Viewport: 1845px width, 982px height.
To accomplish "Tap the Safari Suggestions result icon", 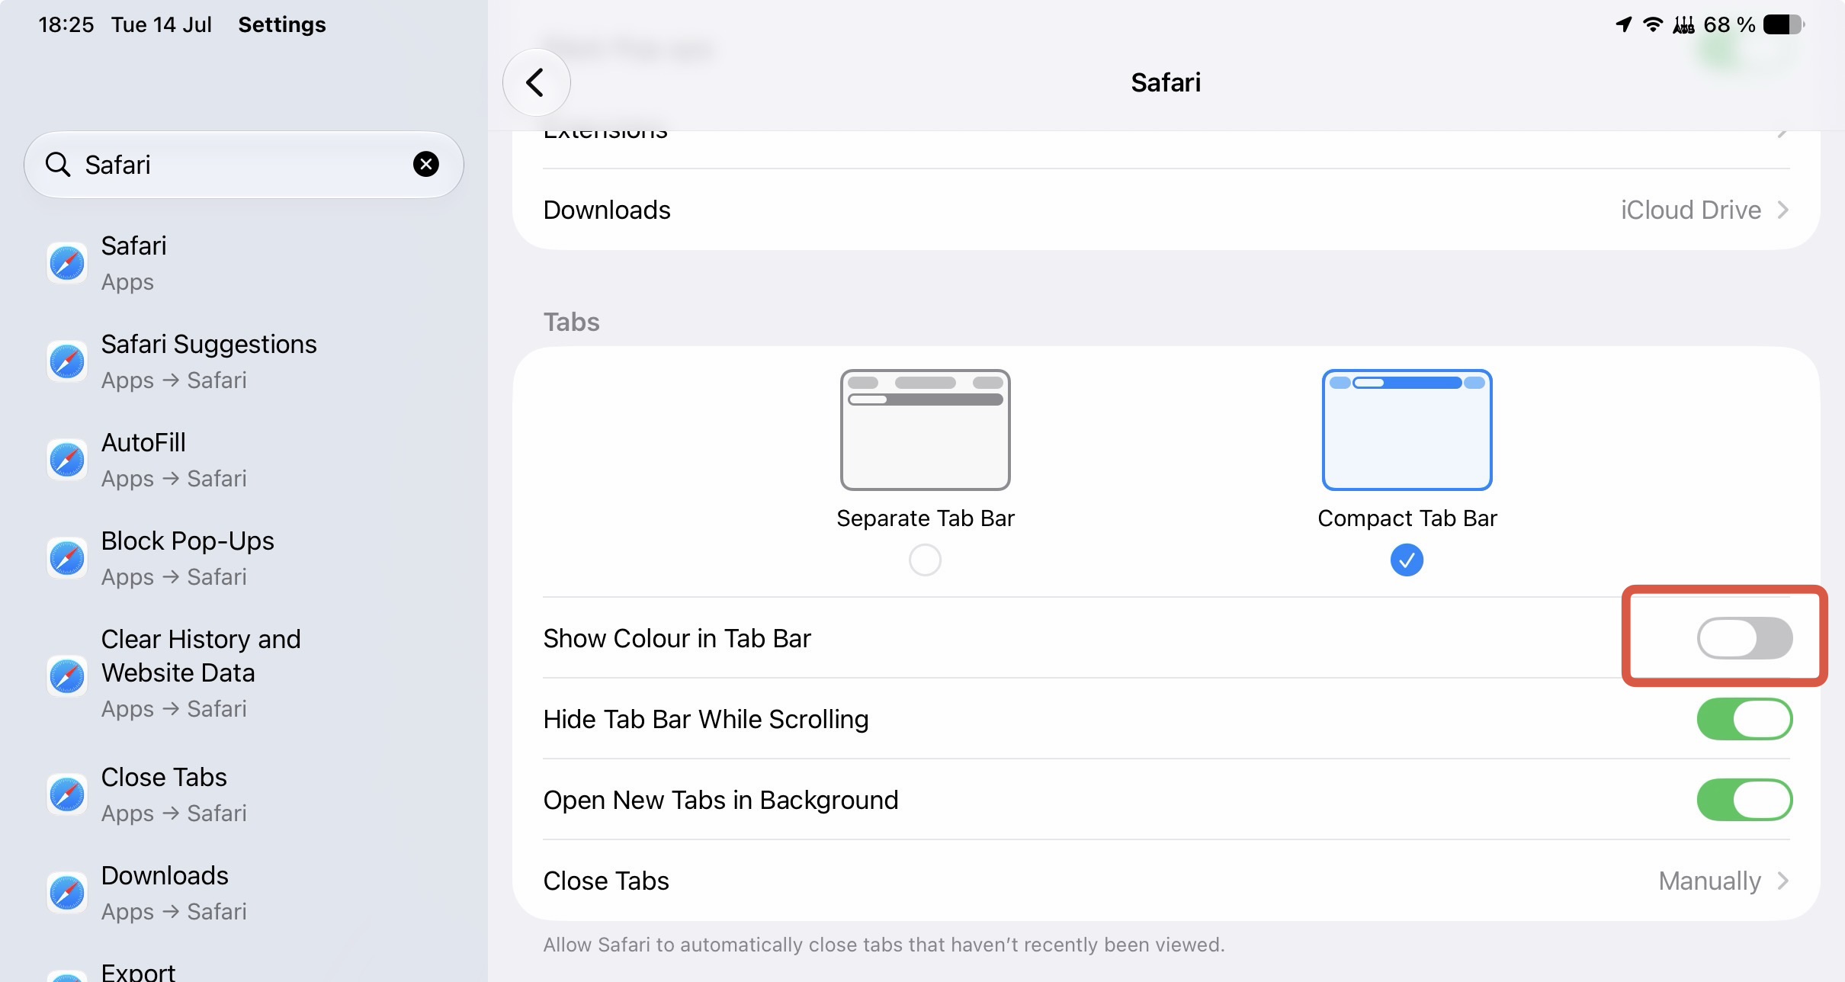I will [67, 361].
